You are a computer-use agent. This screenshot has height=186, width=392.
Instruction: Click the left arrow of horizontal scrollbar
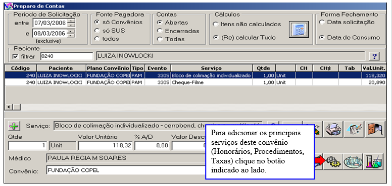click(9, 107)
